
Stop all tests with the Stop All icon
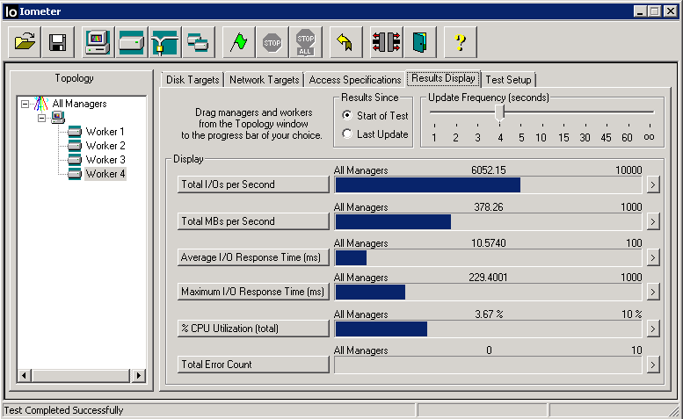pos(306,42)
